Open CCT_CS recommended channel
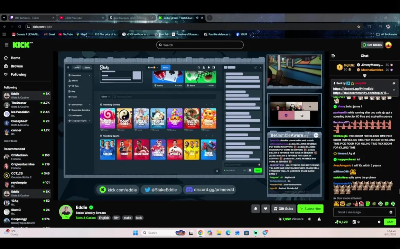The image size is (400, 249). [x=27, y=175]
